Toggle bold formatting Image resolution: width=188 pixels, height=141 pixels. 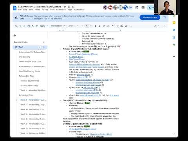click(x=96, y=26)
